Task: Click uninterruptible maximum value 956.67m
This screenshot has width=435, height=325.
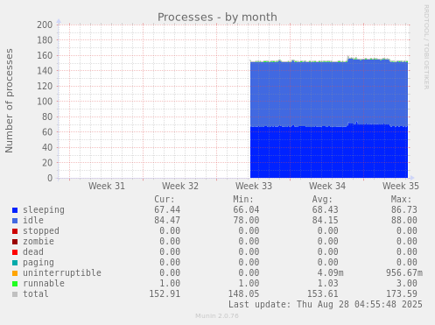Action: (x=404, y=273)
